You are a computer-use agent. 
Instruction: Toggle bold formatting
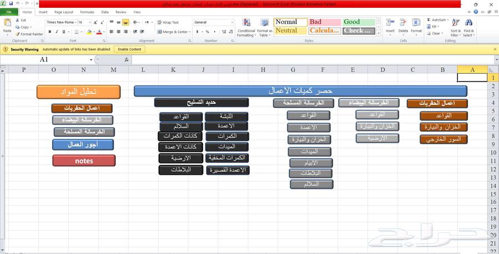click(x=50, y=32)
